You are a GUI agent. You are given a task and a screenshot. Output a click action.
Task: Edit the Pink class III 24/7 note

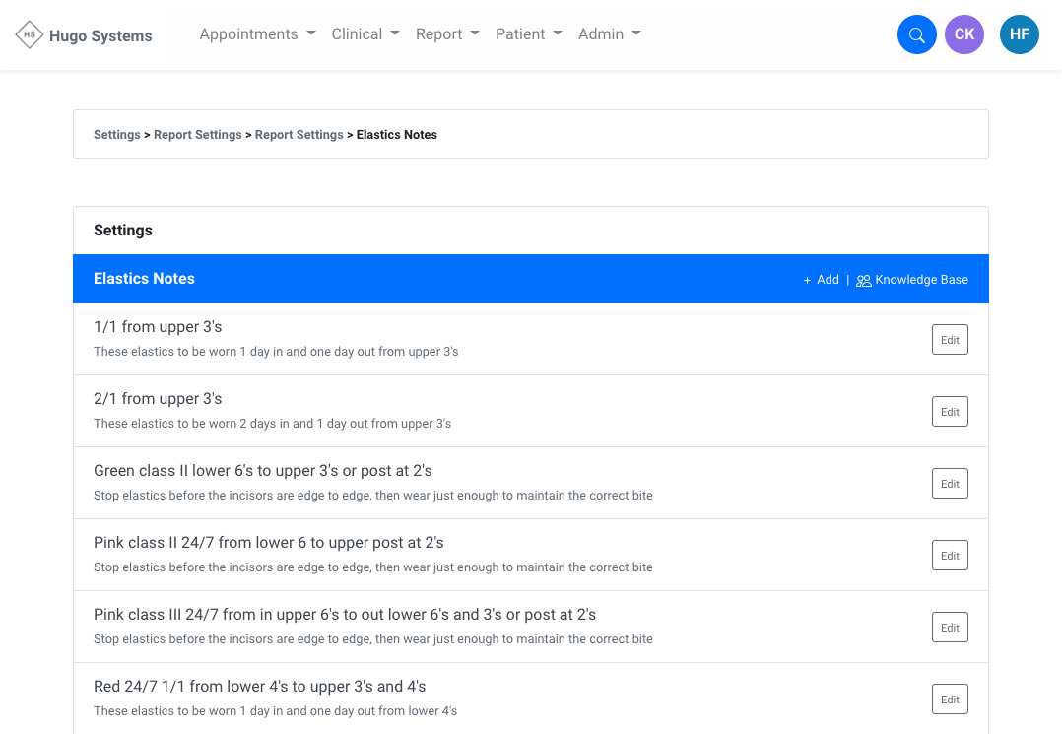950,628
